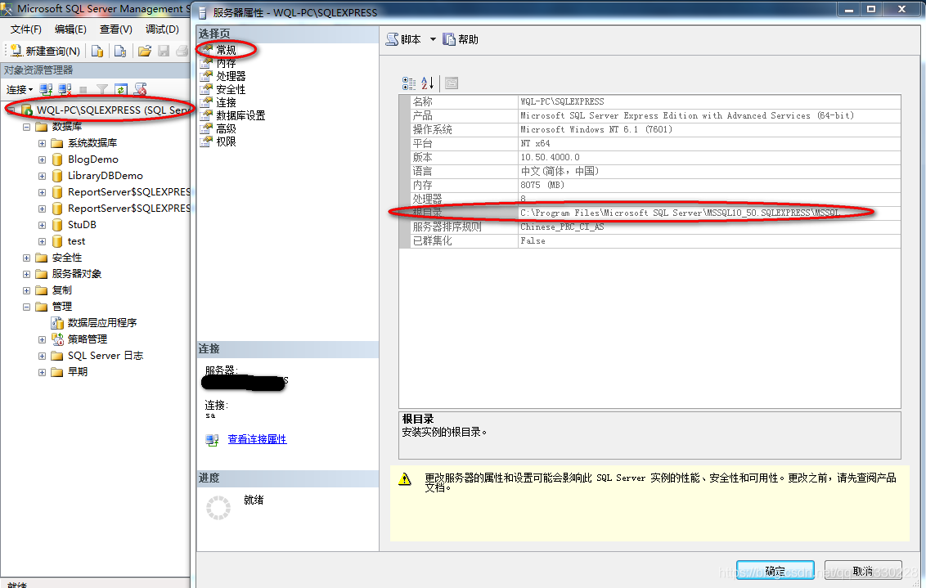Click the disconnect server icon

65,90
